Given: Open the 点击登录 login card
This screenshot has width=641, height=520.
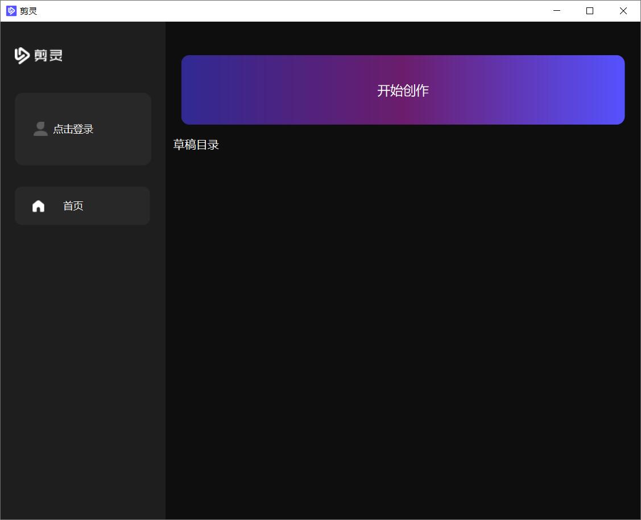Looking at the screenshot, I should [83, 129].
